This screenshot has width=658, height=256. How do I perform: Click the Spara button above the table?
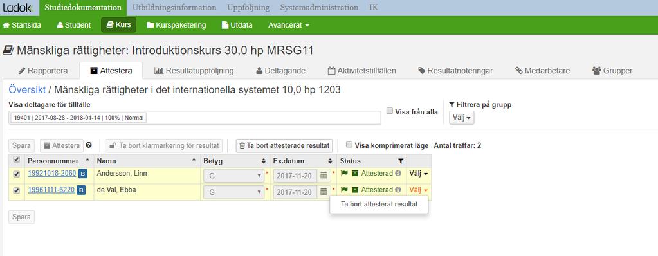[21, 145]
